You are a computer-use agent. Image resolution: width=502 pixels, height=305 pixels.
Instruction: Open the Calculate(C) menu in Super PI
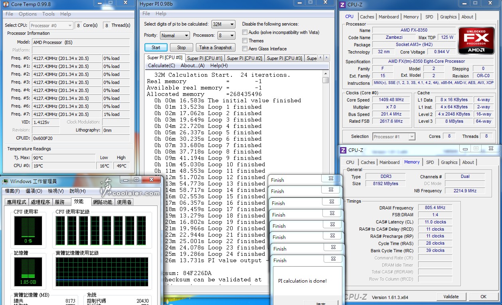[161, 66]
